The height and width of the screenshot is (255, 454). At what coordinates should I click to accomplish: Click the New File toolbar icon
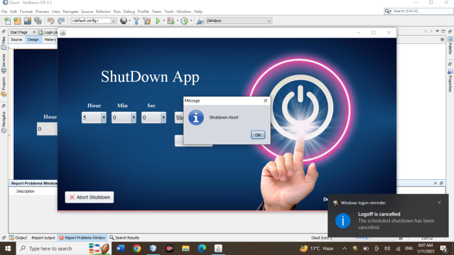[x=8, y=21]
